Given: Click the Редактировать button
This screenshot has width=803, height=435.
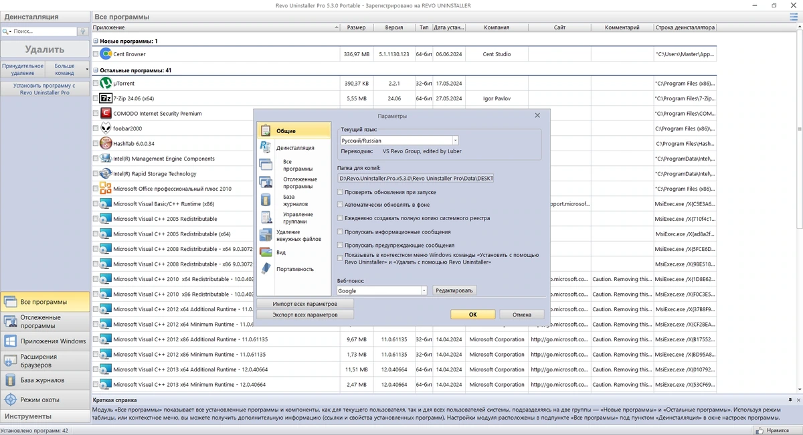Looking at the screenshot, I should (454, 290).
